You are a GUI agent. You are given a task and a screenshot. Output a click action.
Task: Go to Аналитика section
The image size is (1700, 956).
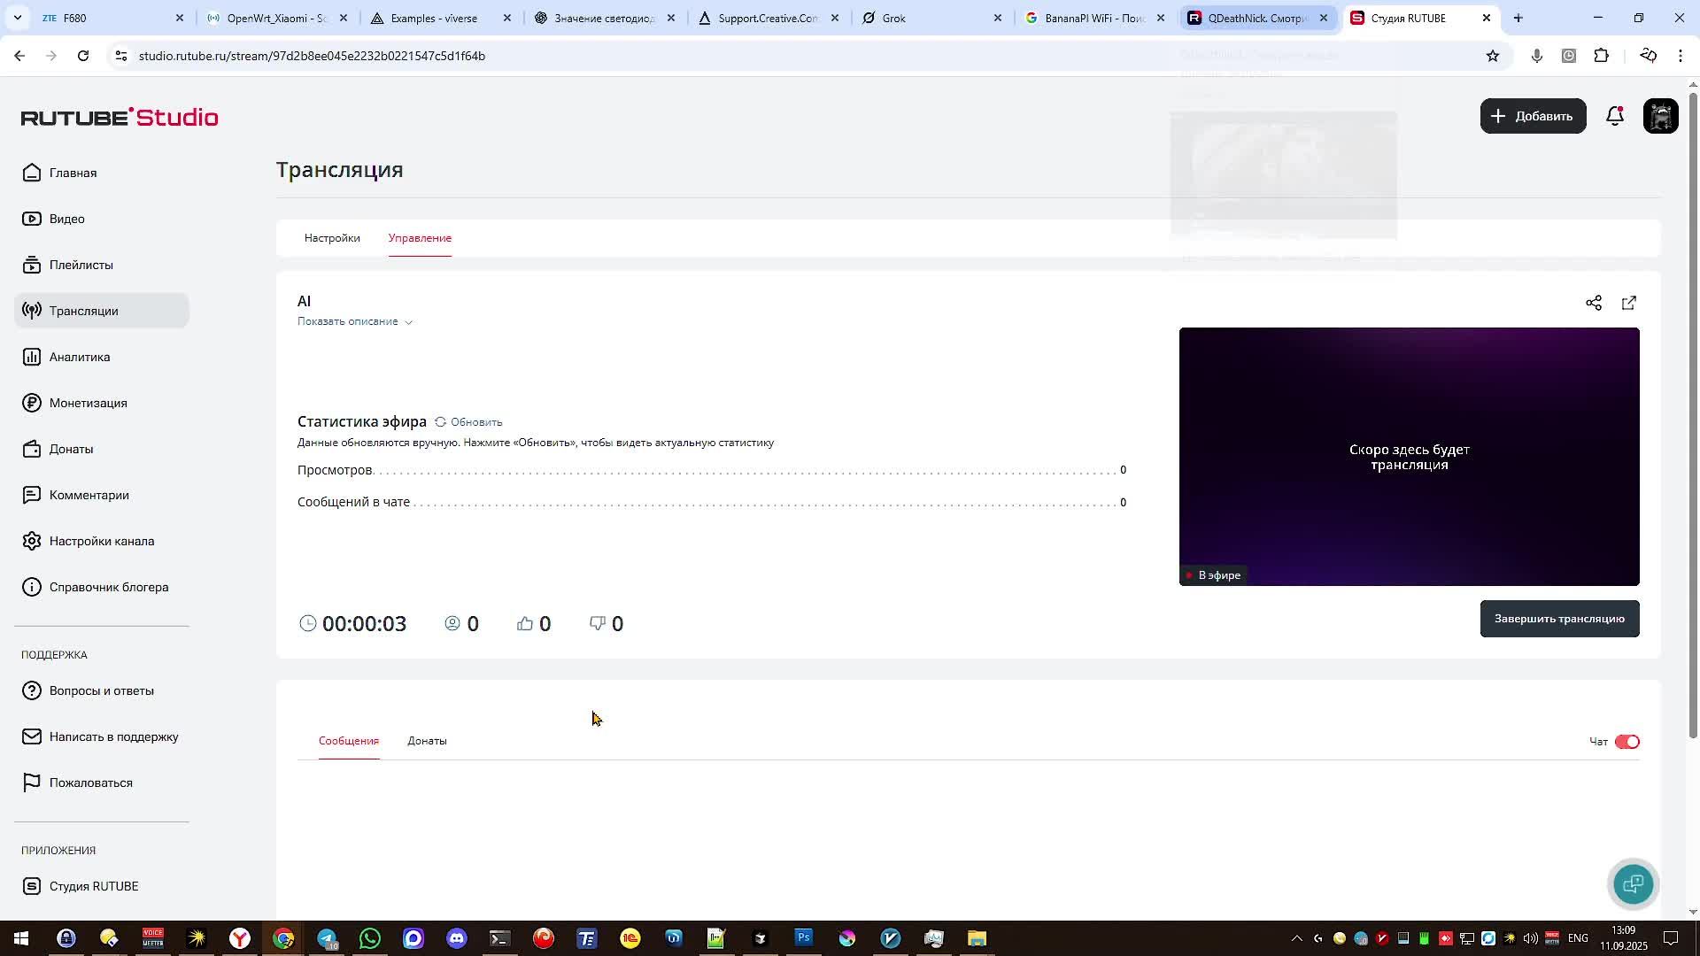click(79, 357)
